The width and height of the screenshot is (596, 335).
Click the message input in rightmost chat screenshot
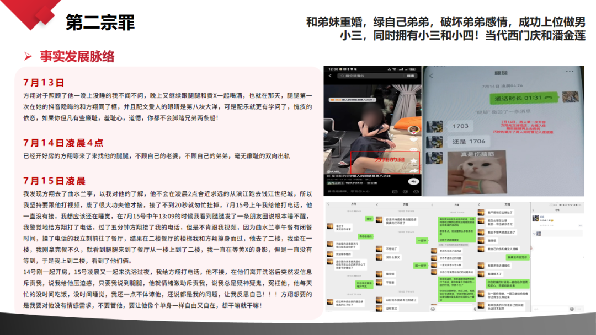550,309
